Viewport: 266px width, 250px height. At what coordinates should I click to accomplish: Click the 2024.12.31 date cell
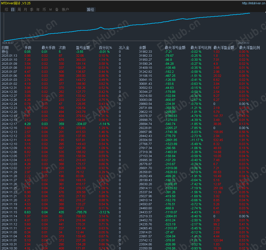click(9, 88)
